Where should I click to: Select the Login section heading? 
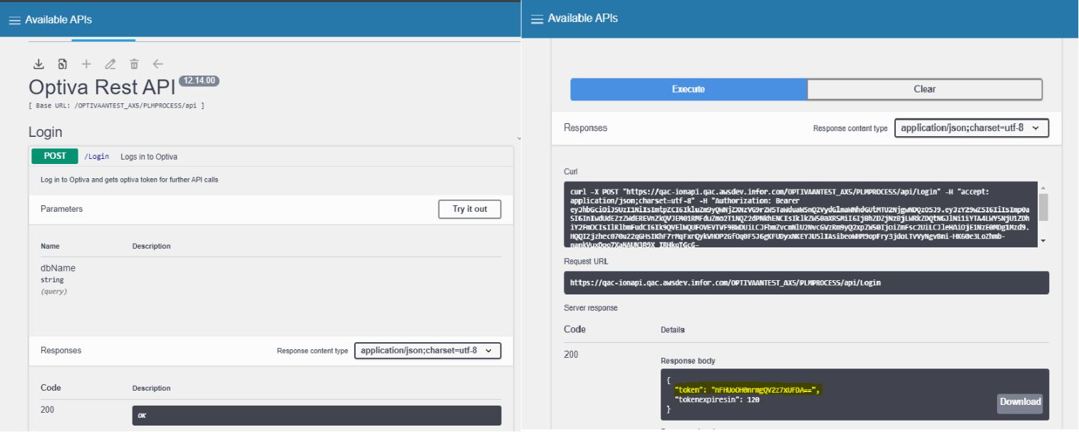pyautogui.click(x=45, y=132)
